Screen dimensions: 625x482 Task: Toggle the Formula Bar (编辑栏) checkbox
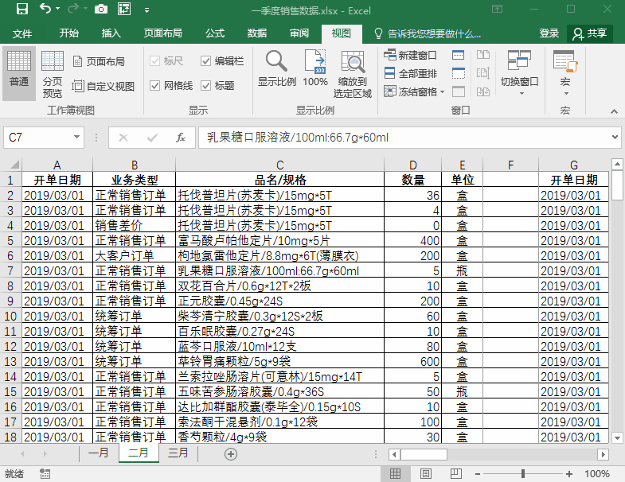coord(206,61)
